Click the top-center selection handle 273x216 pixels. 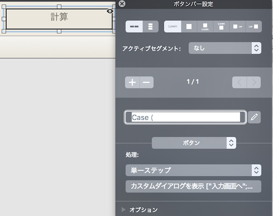tap(59, 7)
